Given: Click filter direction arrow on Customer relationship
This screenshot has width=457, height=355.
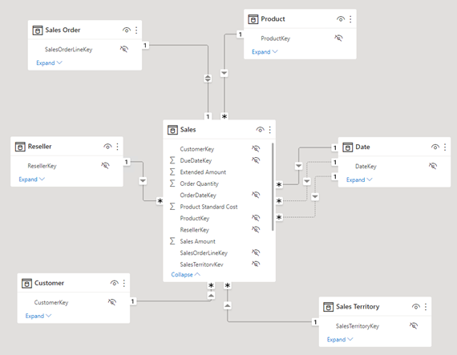Looking at the screenshot, I should (x=211, y=296).
